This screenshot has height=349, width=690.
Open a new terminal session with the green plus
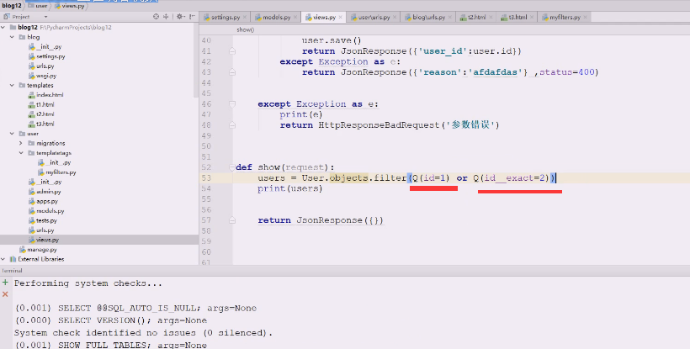click(x=5, y=283)
